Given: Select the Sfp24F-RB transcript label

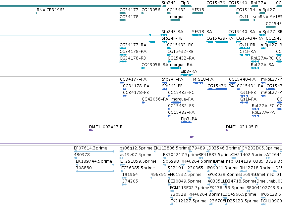Looking at the screenshot, I should (x=172, y=38).
